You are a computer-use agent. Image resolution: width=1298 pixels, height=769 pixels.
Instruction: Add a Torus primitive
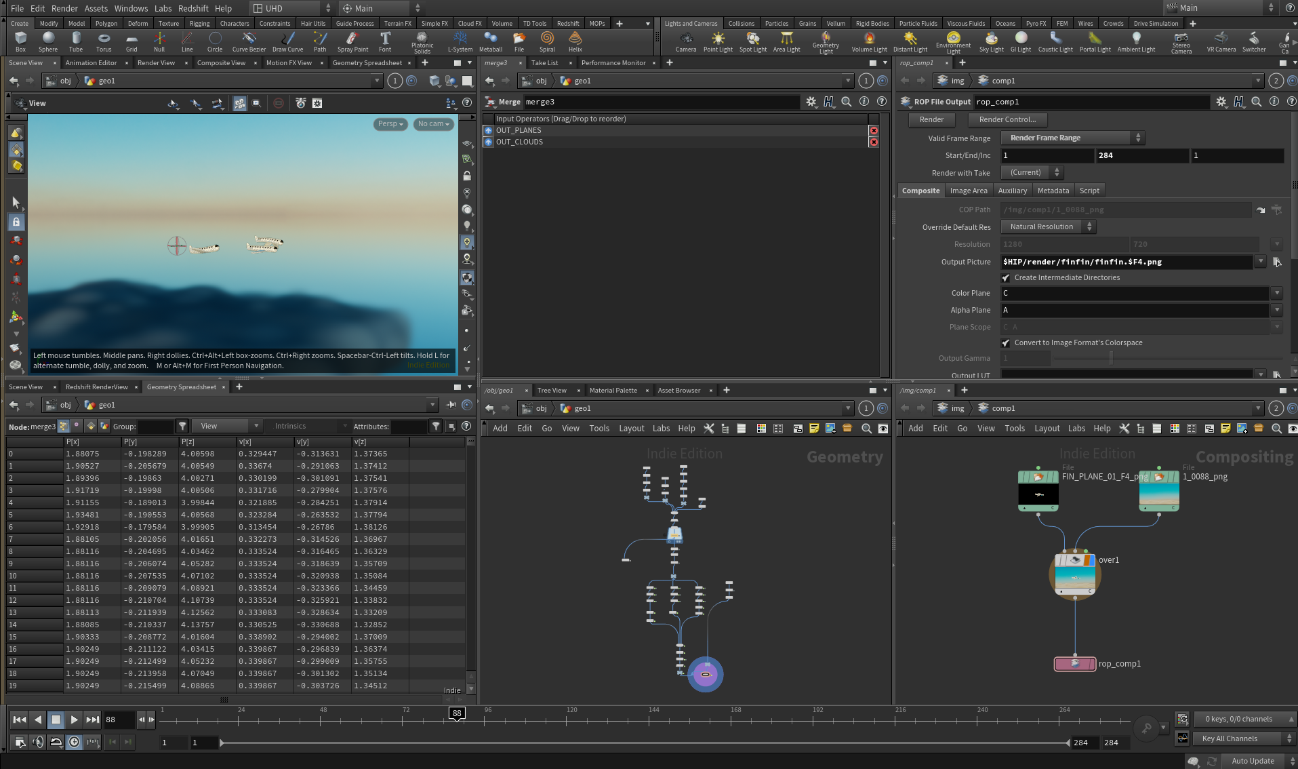104,41
